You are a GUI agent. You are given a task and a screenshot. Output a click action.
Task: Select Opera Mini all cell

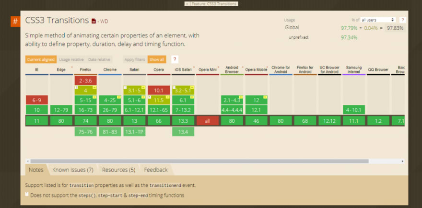208,121
